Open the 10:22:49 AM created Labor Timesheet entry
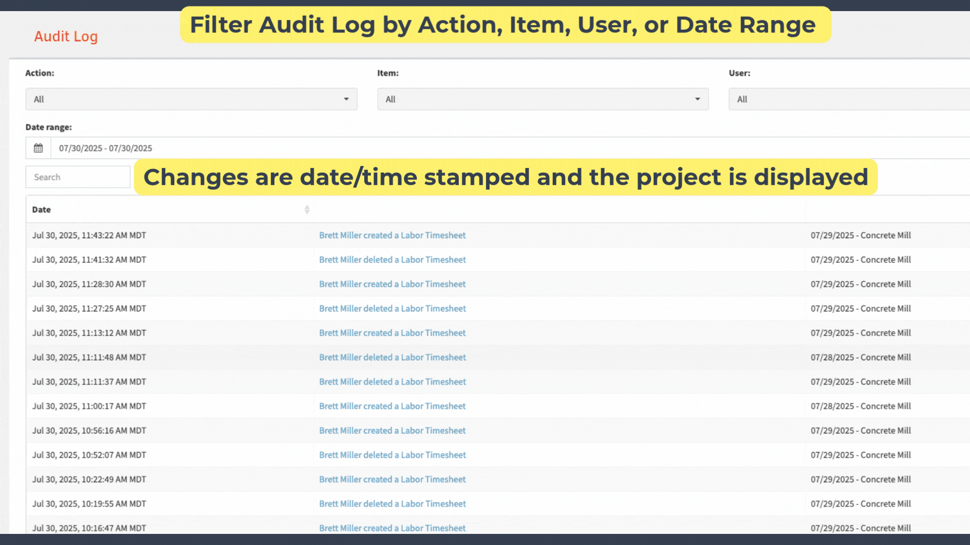Viewport: 970px width, 545px height. pyautogui.click(x=392, y=479)
